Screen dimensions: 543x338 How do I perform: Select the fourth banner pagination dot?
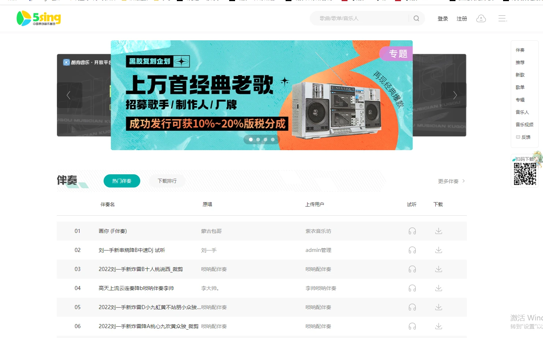(x=273, y=140)
